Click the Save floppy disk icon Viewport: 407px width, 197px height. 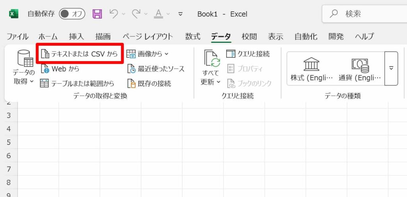click(x=97, y=14)
